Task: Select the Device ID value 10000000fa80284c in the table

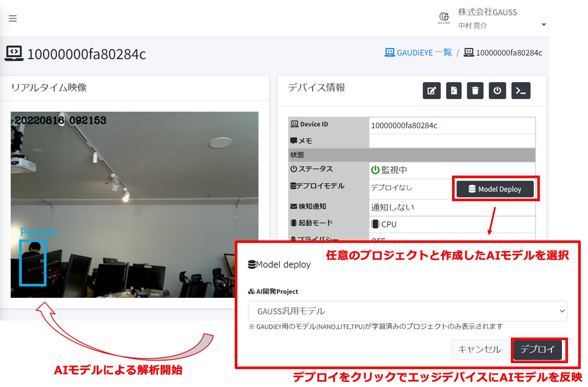Action: point(404,125)
